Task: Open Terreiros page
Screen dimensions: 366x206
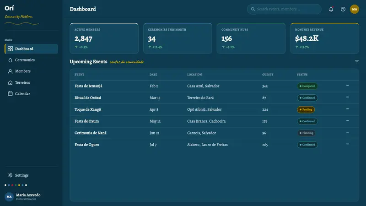Action: click(x=31, y=82)
